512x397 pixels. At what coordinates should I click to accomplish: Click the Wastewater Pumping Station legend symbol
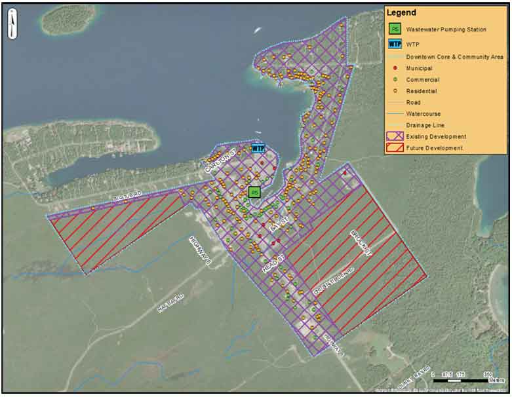395,29
